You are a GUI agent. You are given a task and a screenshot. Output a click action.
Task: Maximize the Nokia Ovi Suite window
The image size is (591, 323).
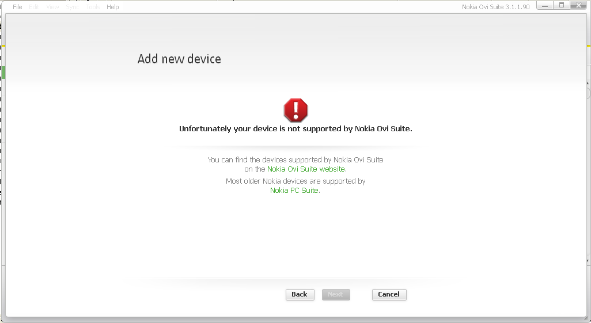click(x=561, y=6)
